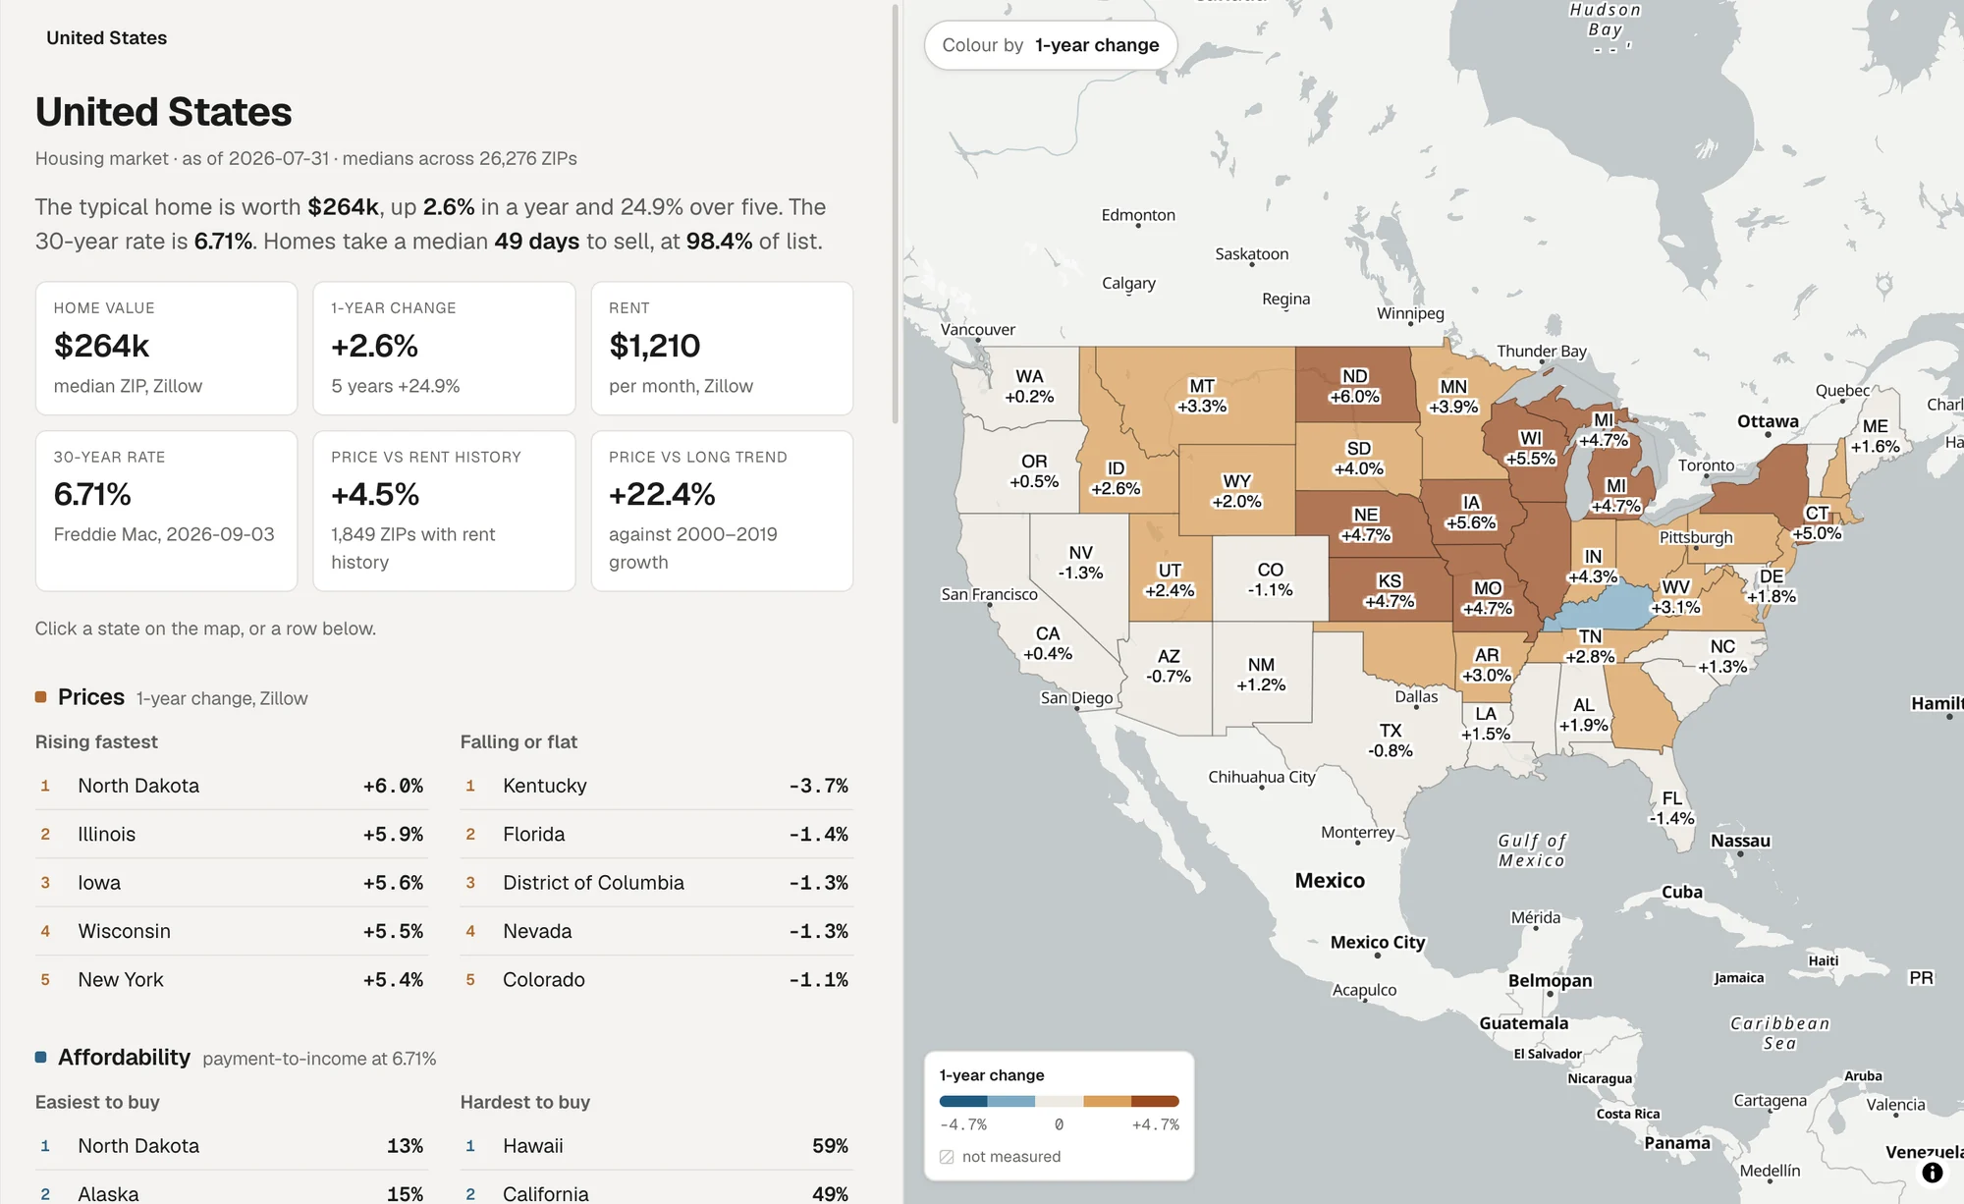Click Montana on the map
The image size is (1964, 1204).
click(x=1201, y=395)
